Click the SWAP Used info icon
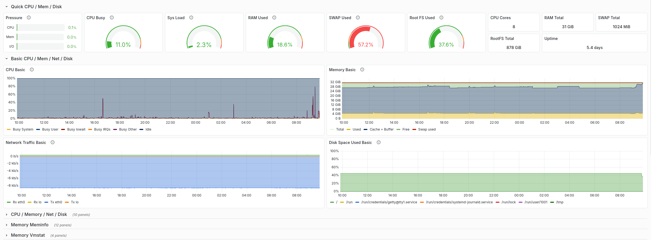Screen dimensions: 651x240 pyautogui.click(x=358, y=18)
